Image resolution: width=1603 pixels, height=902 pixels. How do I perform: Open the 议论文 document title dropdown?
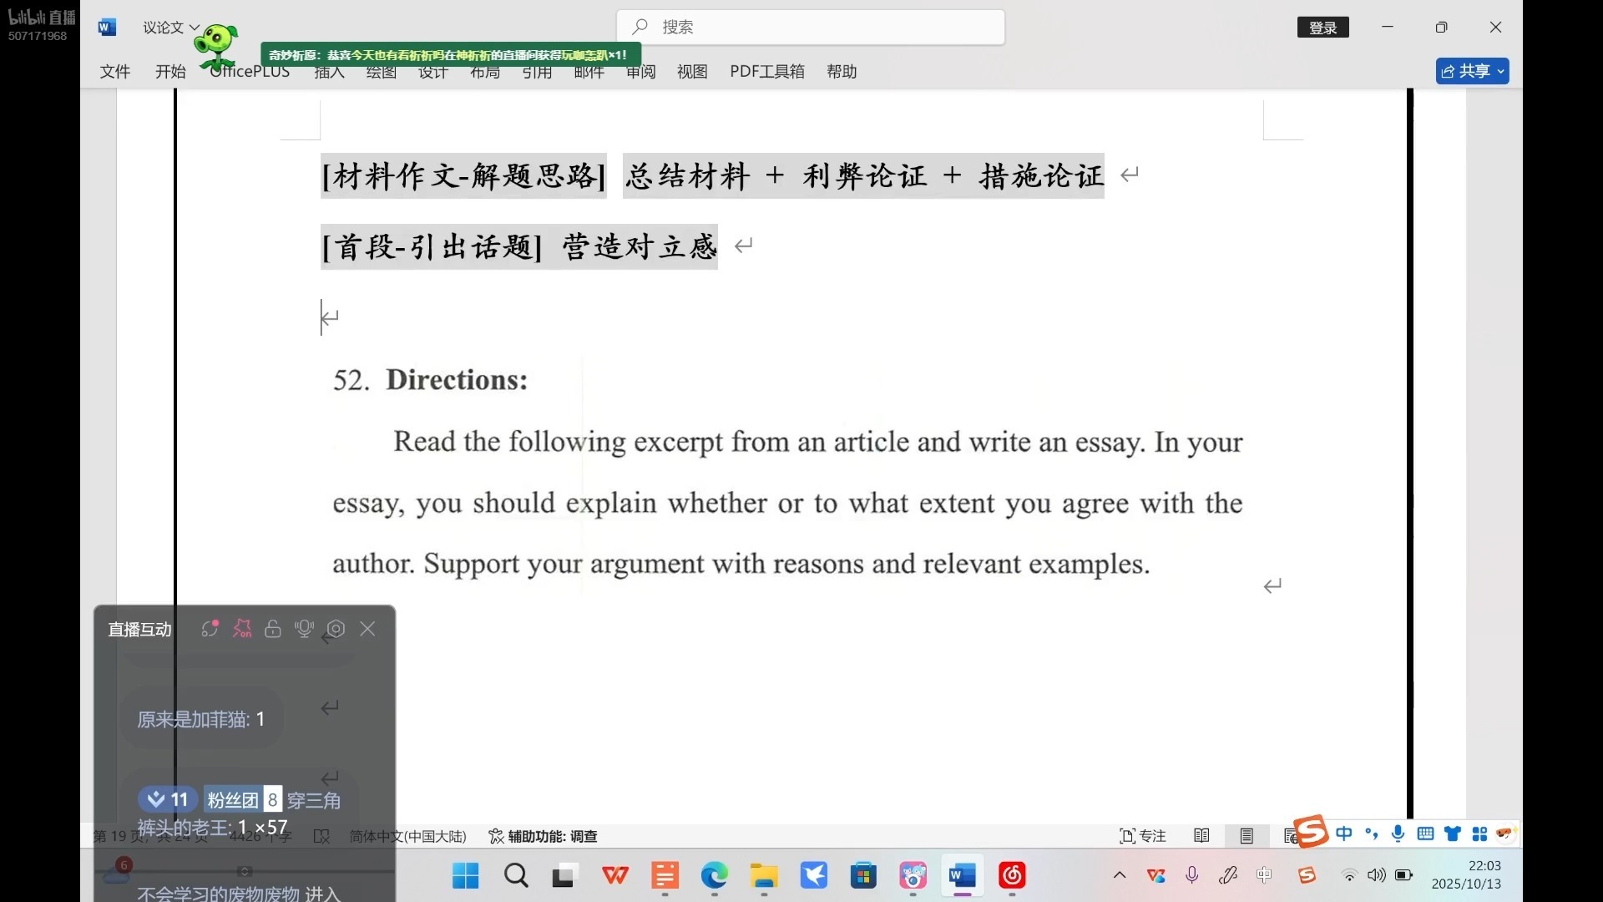point(168,27)
